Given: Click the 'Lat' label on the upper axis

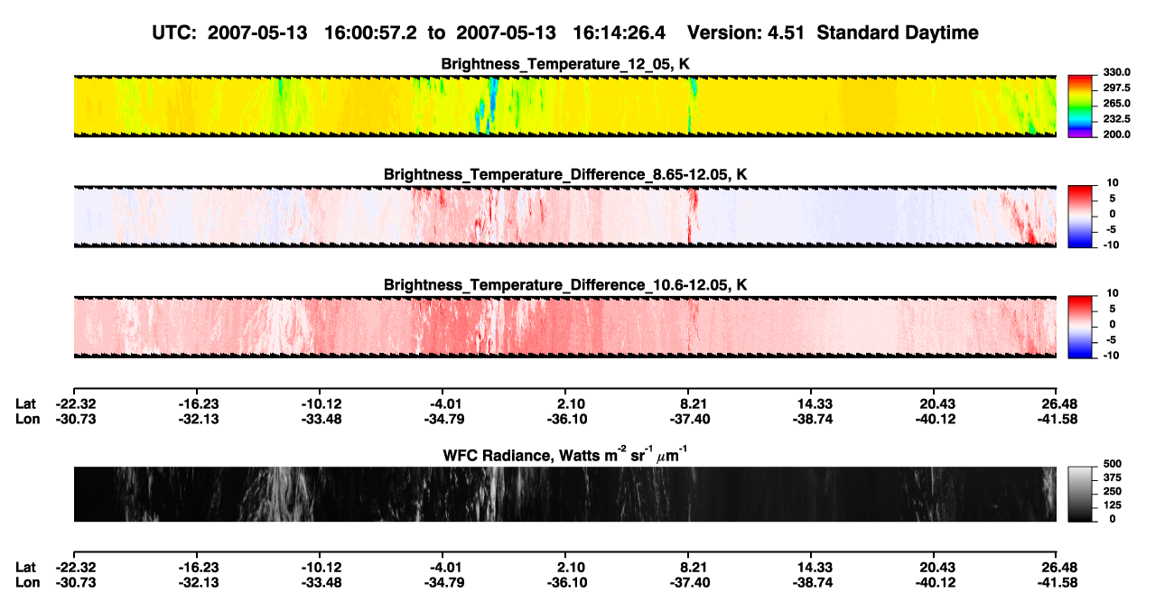Looking at the screenshot, I should 26,404.
